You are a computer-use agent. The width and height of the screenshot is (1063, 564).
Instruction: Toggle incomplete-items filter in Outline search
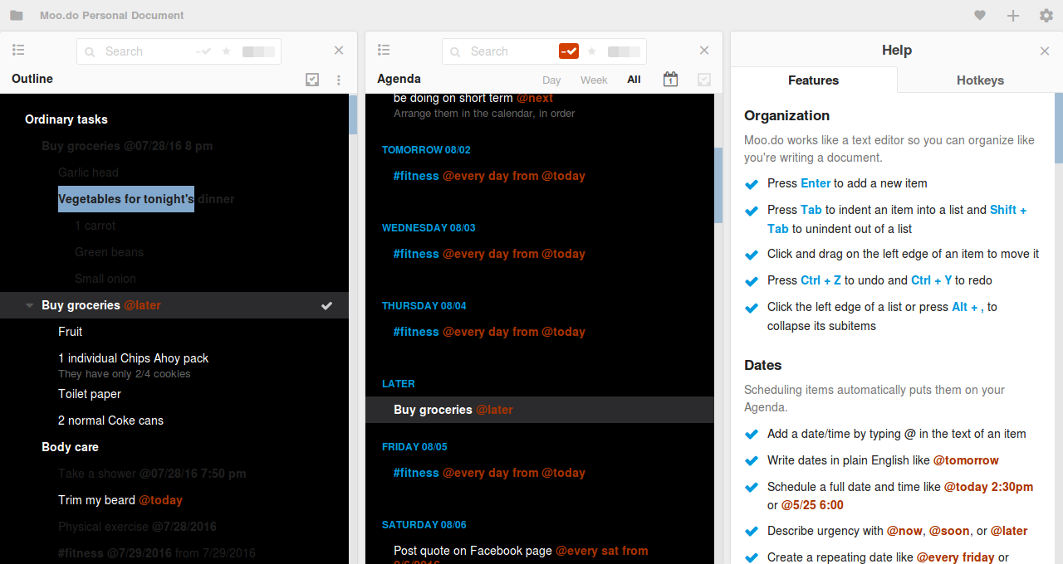click(203, 51)
